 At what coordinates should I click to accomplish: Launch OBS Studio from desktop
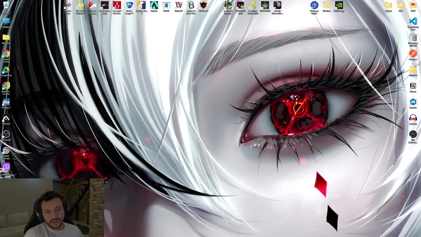coord(6,136)
